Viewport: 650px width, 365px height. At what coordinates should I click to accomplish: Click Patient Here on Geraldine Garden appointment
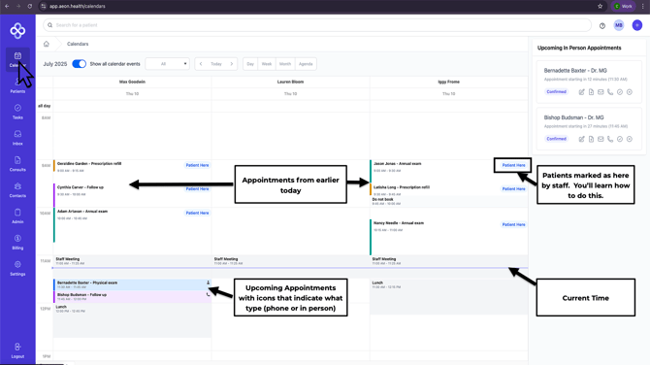tap(197, 165)
